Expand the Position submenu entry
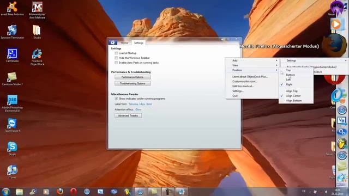This screenshot has width=349, height=196. [252, 70]
